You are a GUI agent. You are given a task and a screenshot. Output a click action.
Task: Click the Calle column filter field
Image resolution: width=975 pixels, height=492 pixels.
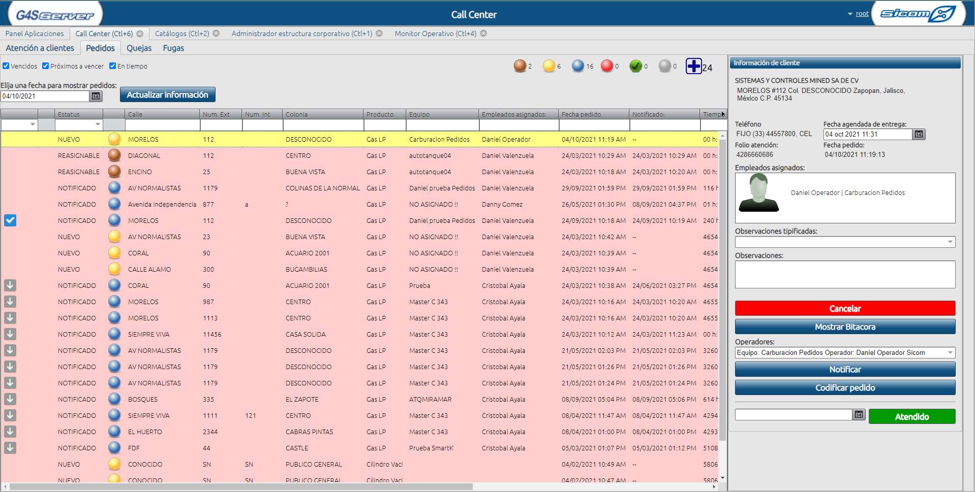[163, 125]
